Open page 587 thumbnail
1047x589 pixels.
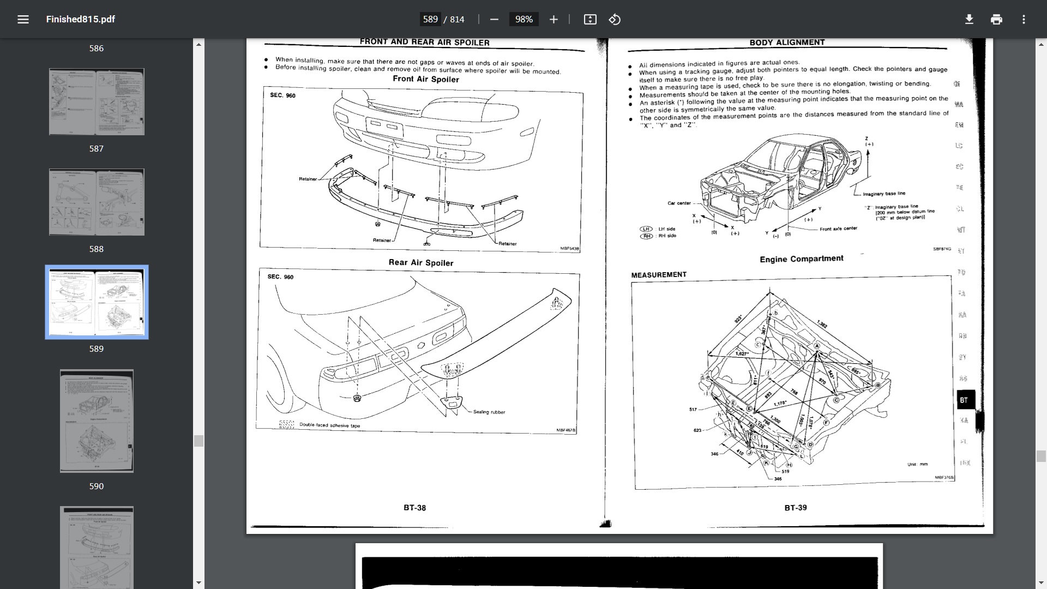tap(97, 101)
